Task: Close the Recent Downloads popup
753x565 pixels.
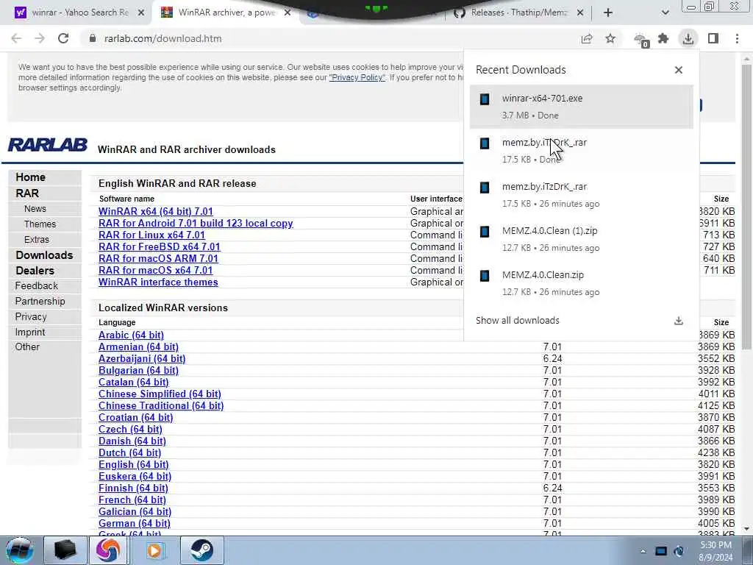Action: [x=678, y=70]
